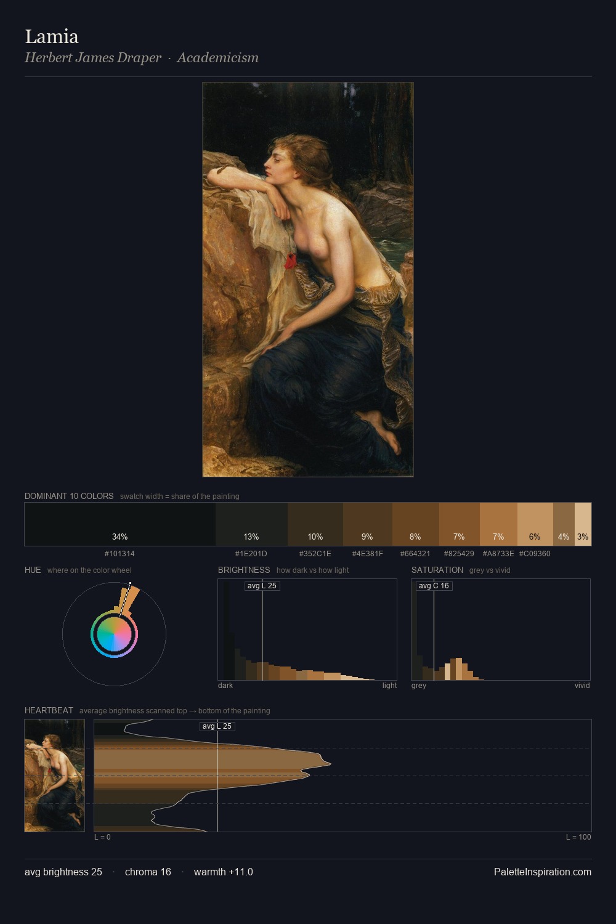Click the warmth +11.0 footer stat
Image resolution: width=616 pixels, height=924 pixels.
pyautogui.click(x=224, y=872)
